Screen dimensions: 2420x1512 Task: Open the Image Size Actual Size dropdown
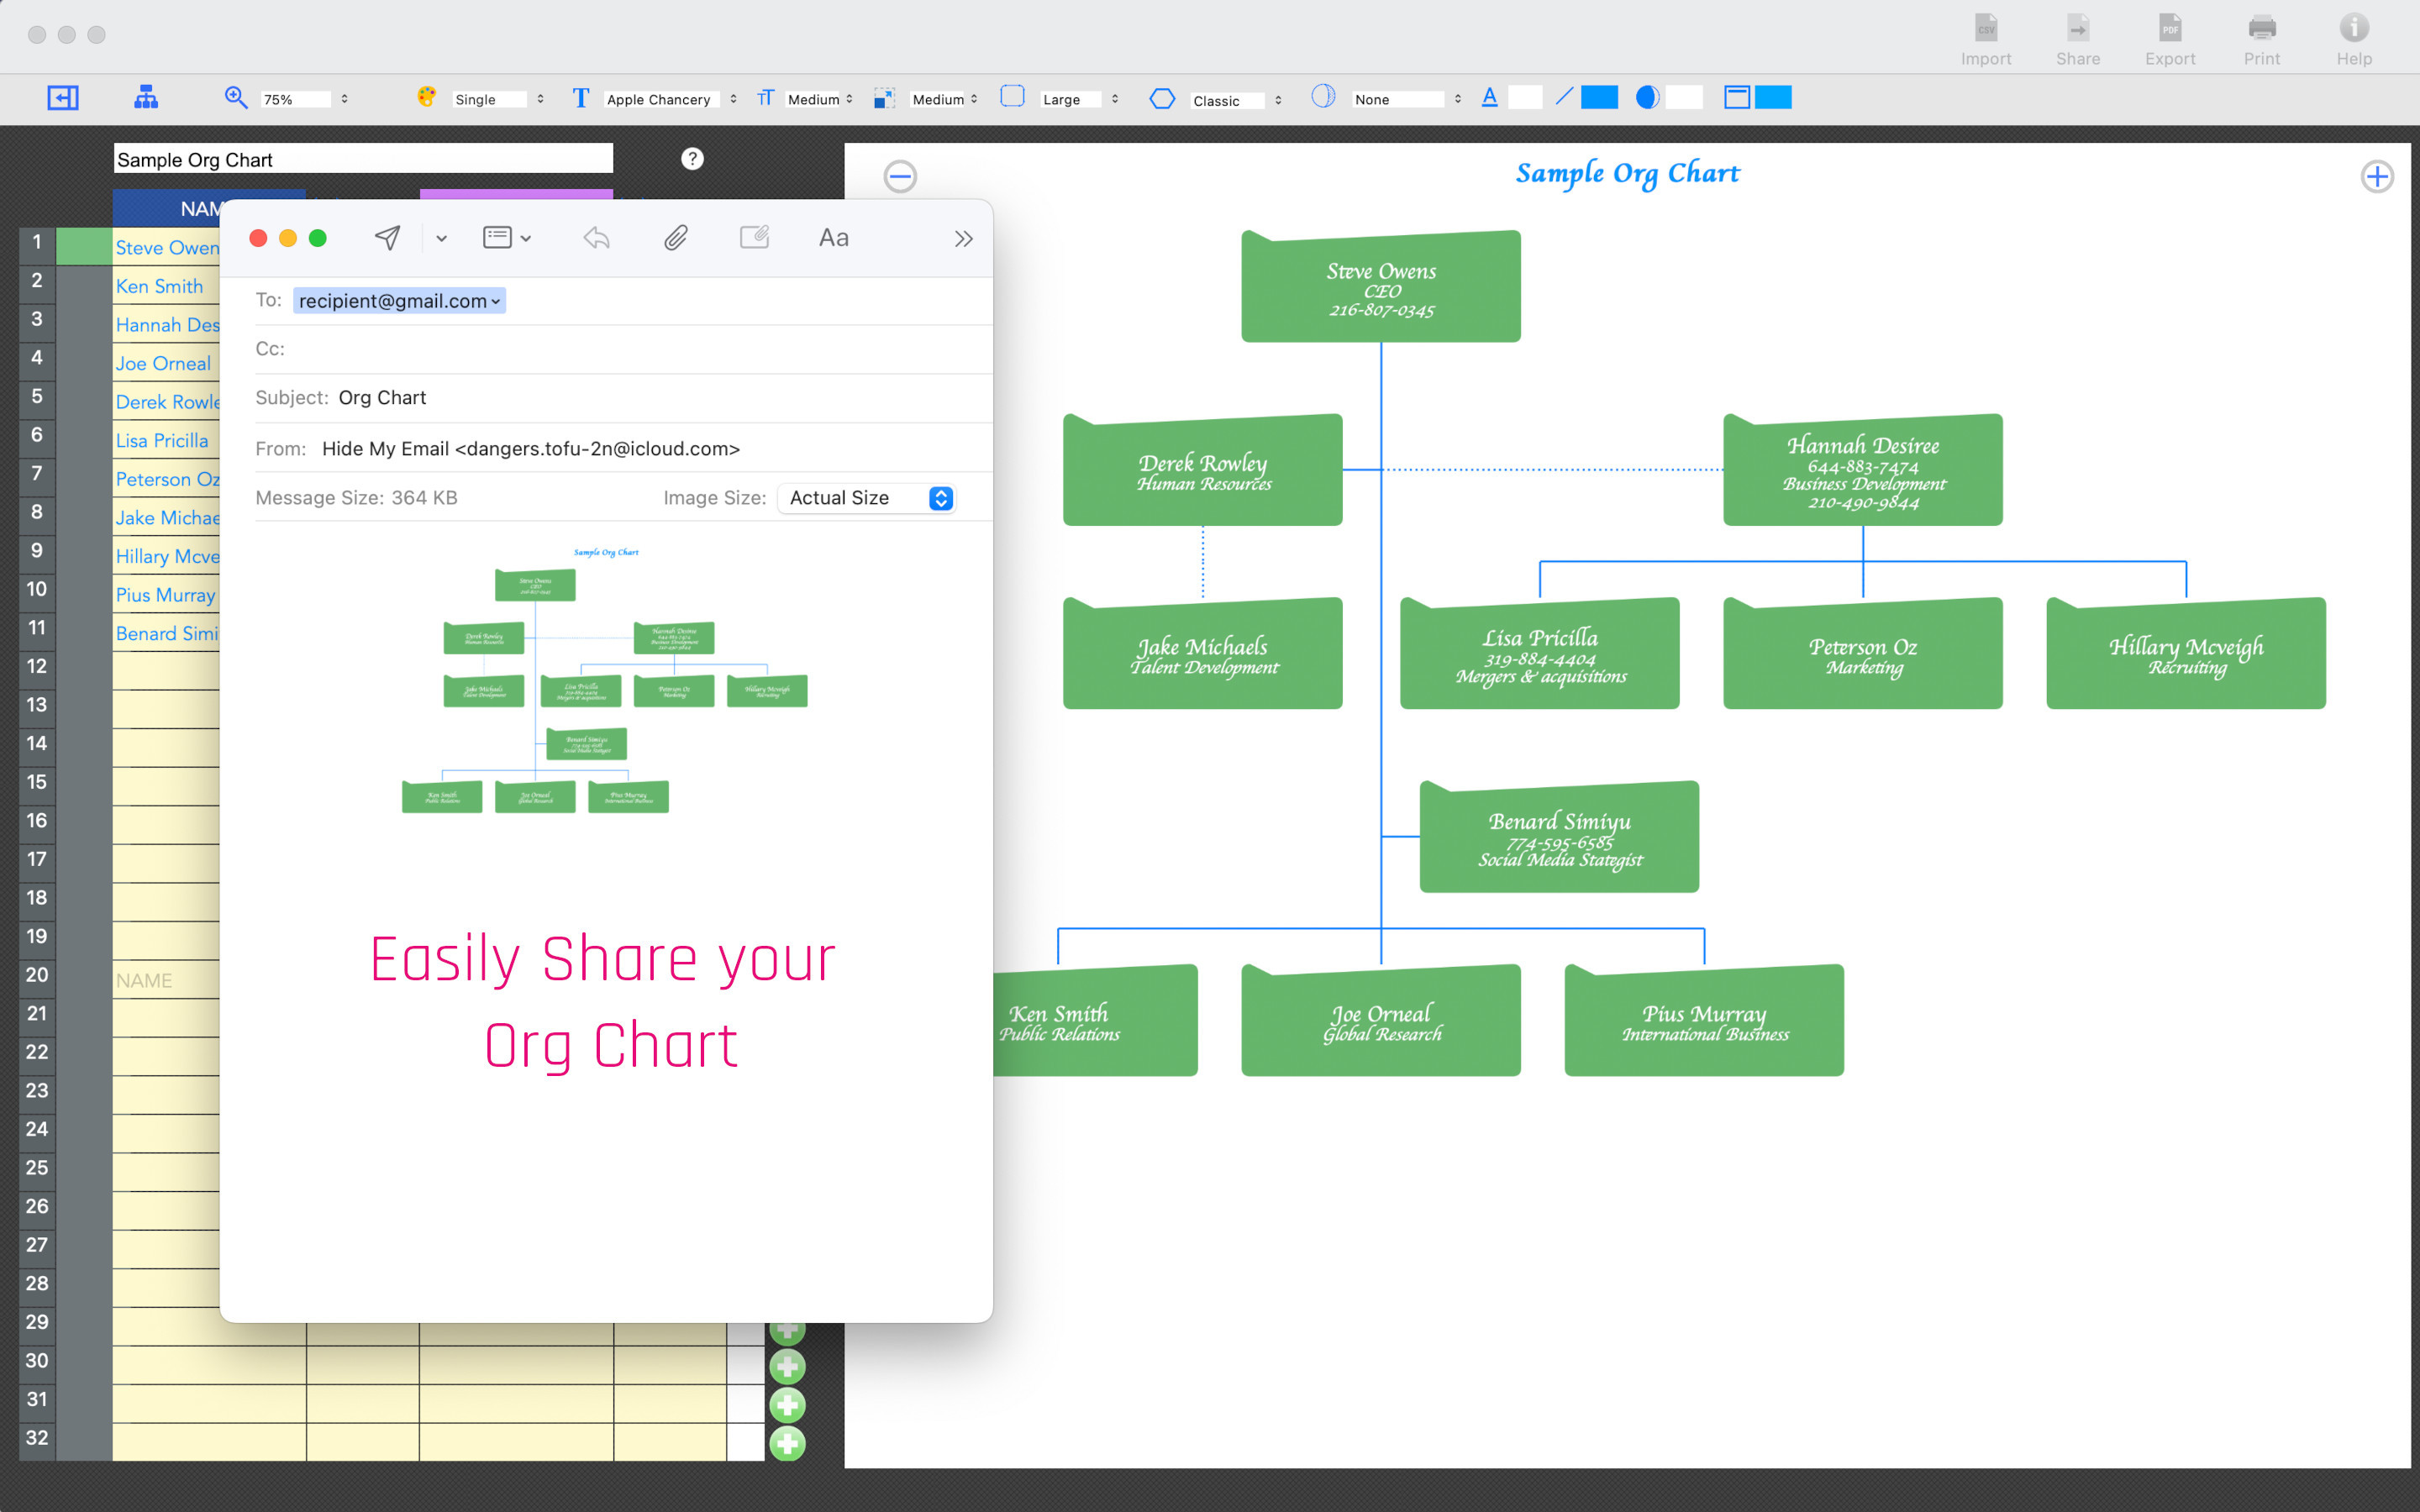tap(866, 498)
